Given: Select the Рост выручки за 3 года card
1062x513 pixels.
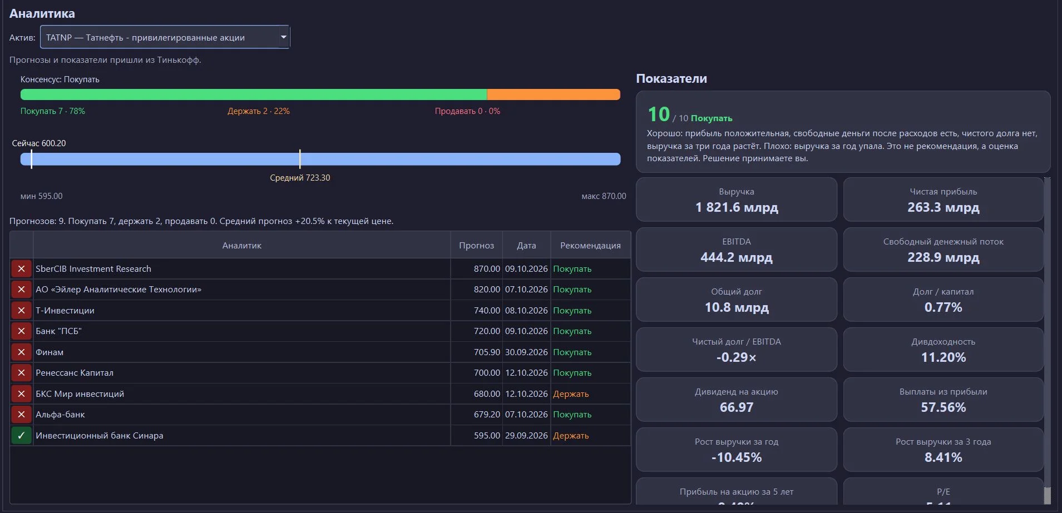Looking at the screenshot, I should (x=944, y=450).
